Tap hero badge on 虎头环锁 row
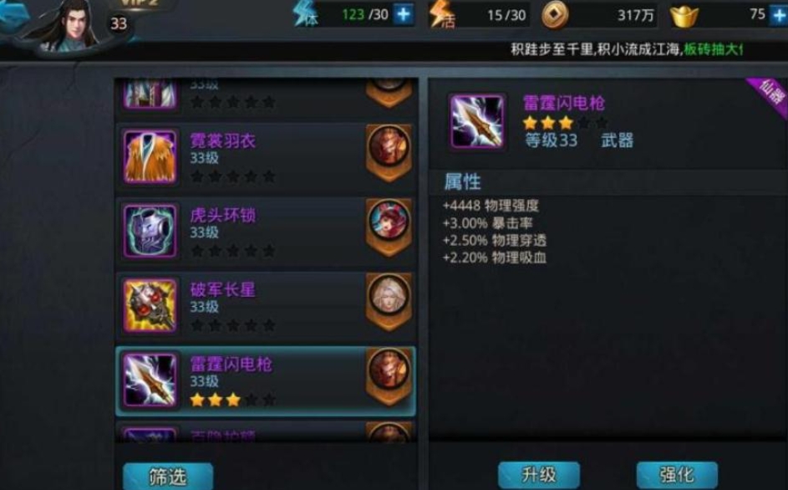Screen dimensions: 788x490 click(389, 227)
